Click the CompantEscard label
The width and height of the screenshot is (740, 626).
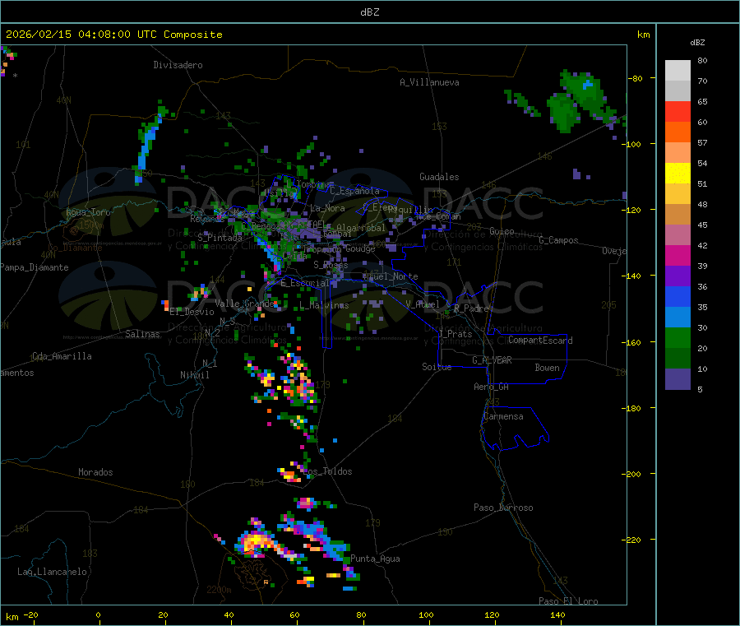540,341
